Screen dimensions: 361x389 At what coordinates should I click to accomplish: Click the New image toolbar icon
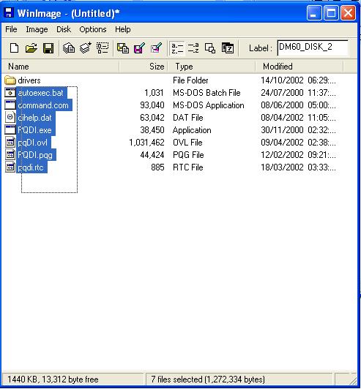coord(14,48)
